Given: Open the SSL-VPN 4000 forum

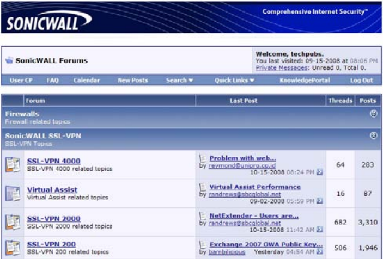Looking at the screenshot, I should 54,161.
